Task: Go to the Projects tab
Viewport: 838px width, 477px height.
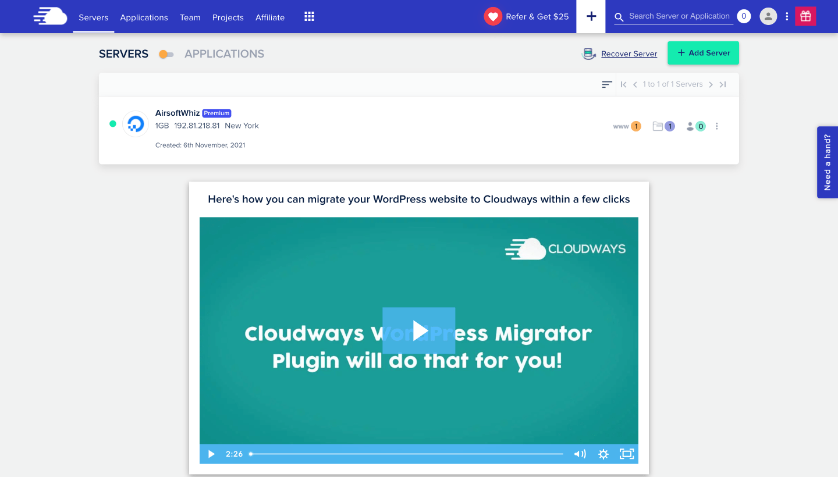Action: 228,17
